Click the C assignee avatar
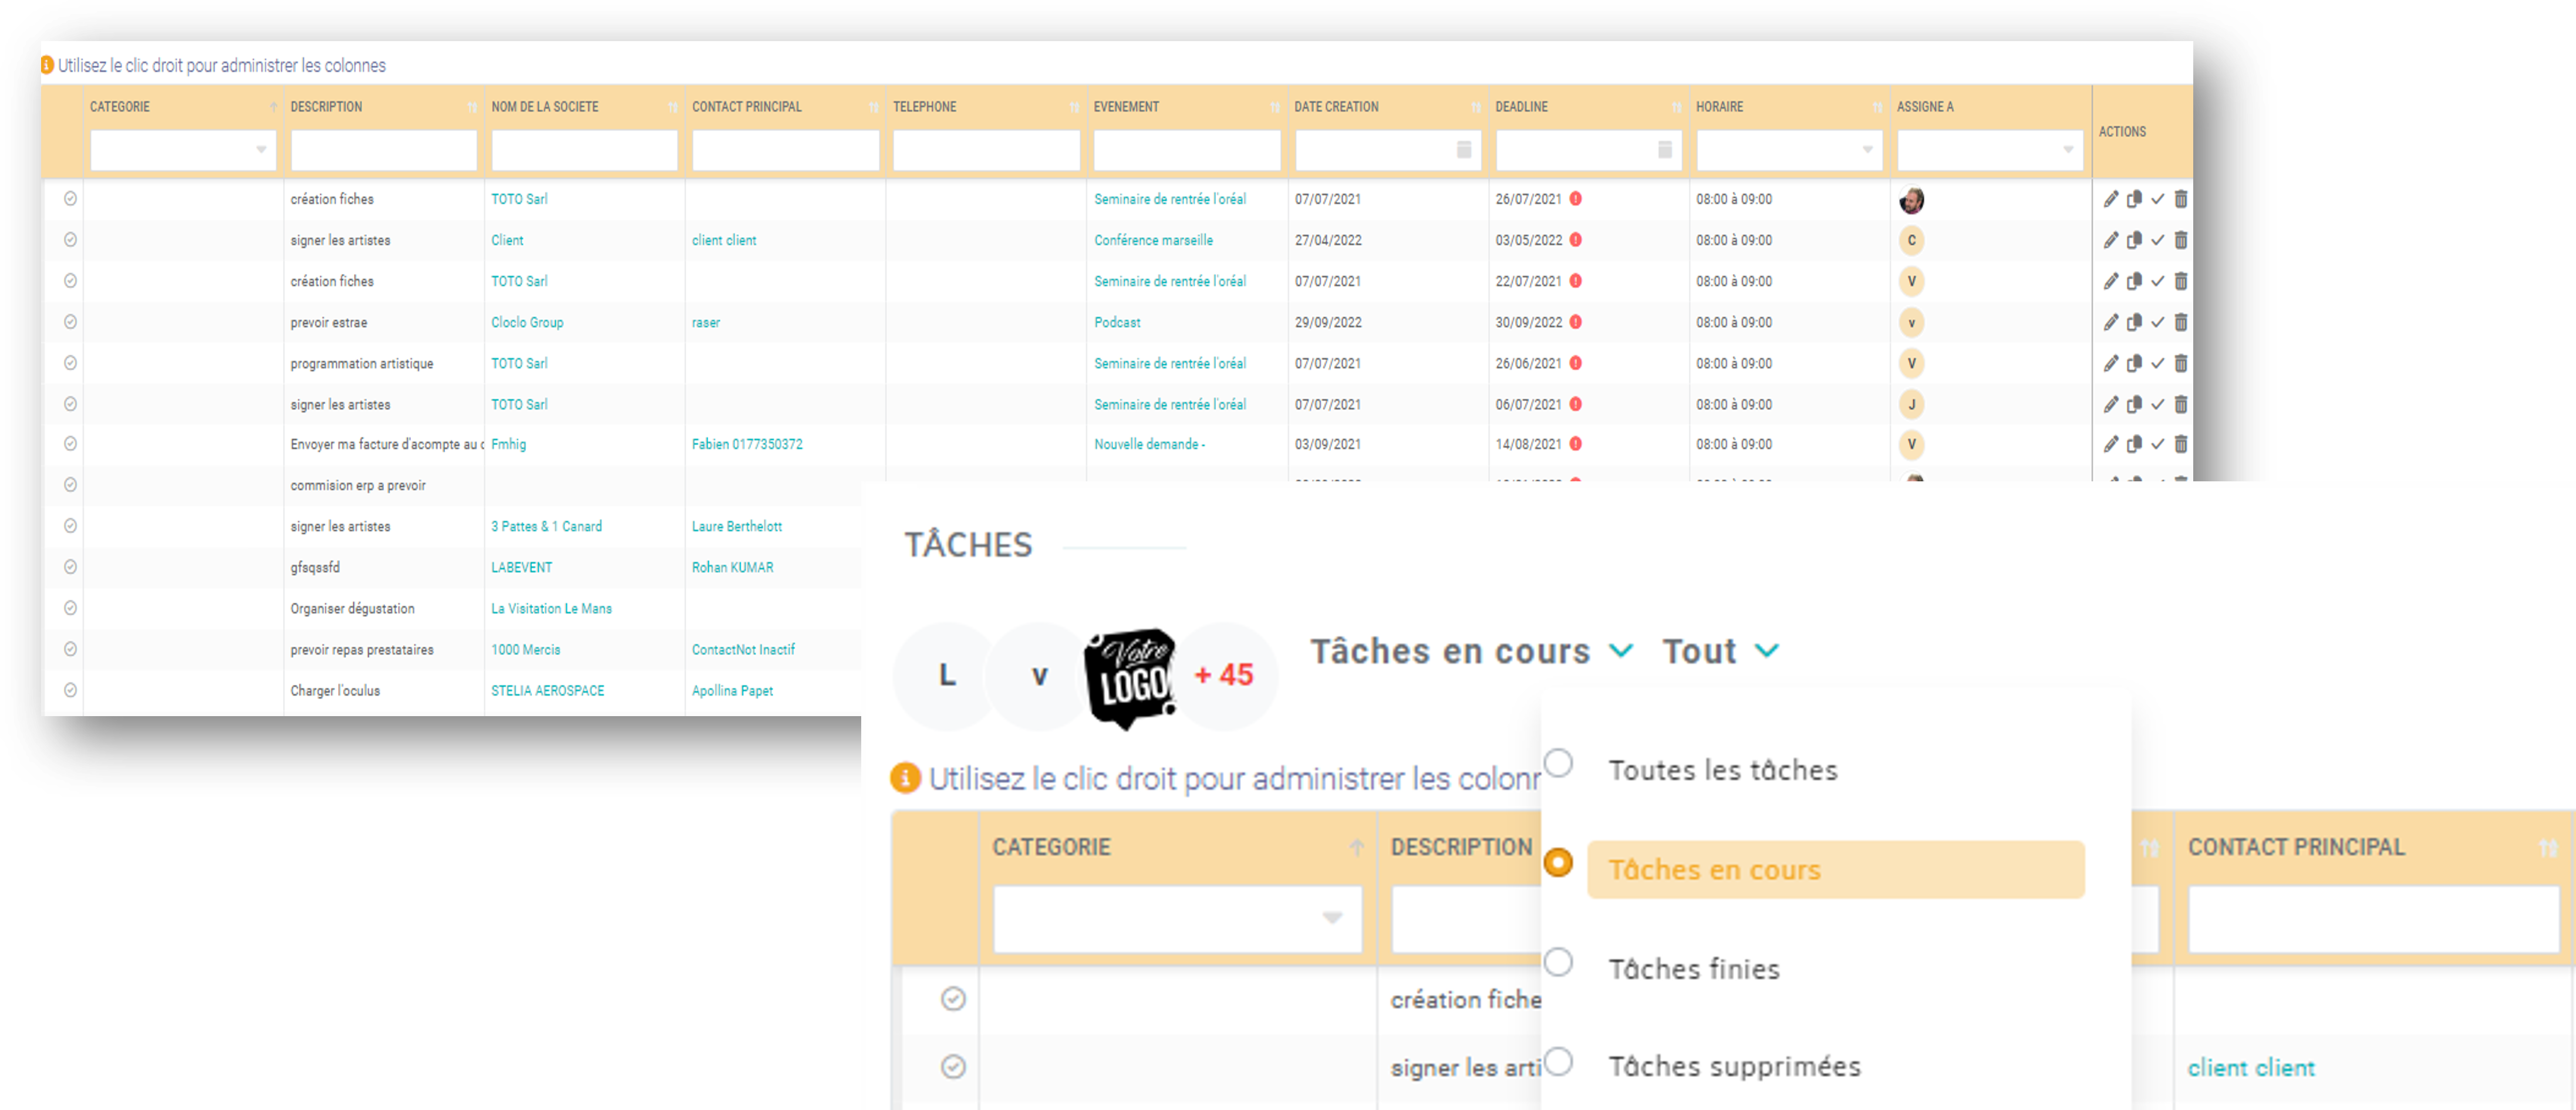 (x=1911, y=240)
